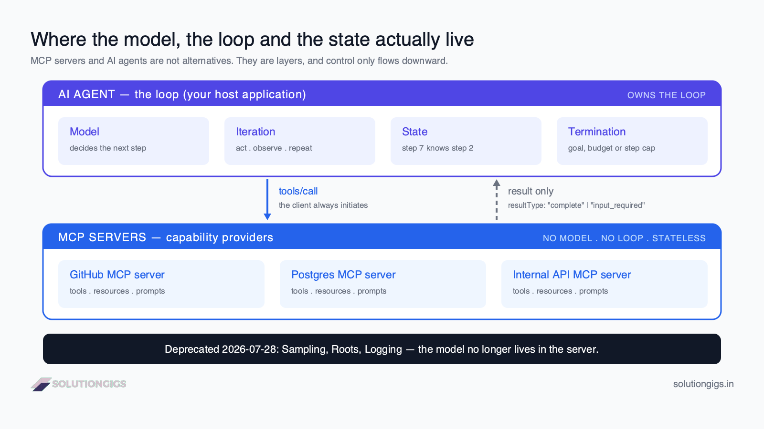Select the Internal API MCP server card
The image size is (764, 429).
[x=605, y=284]
